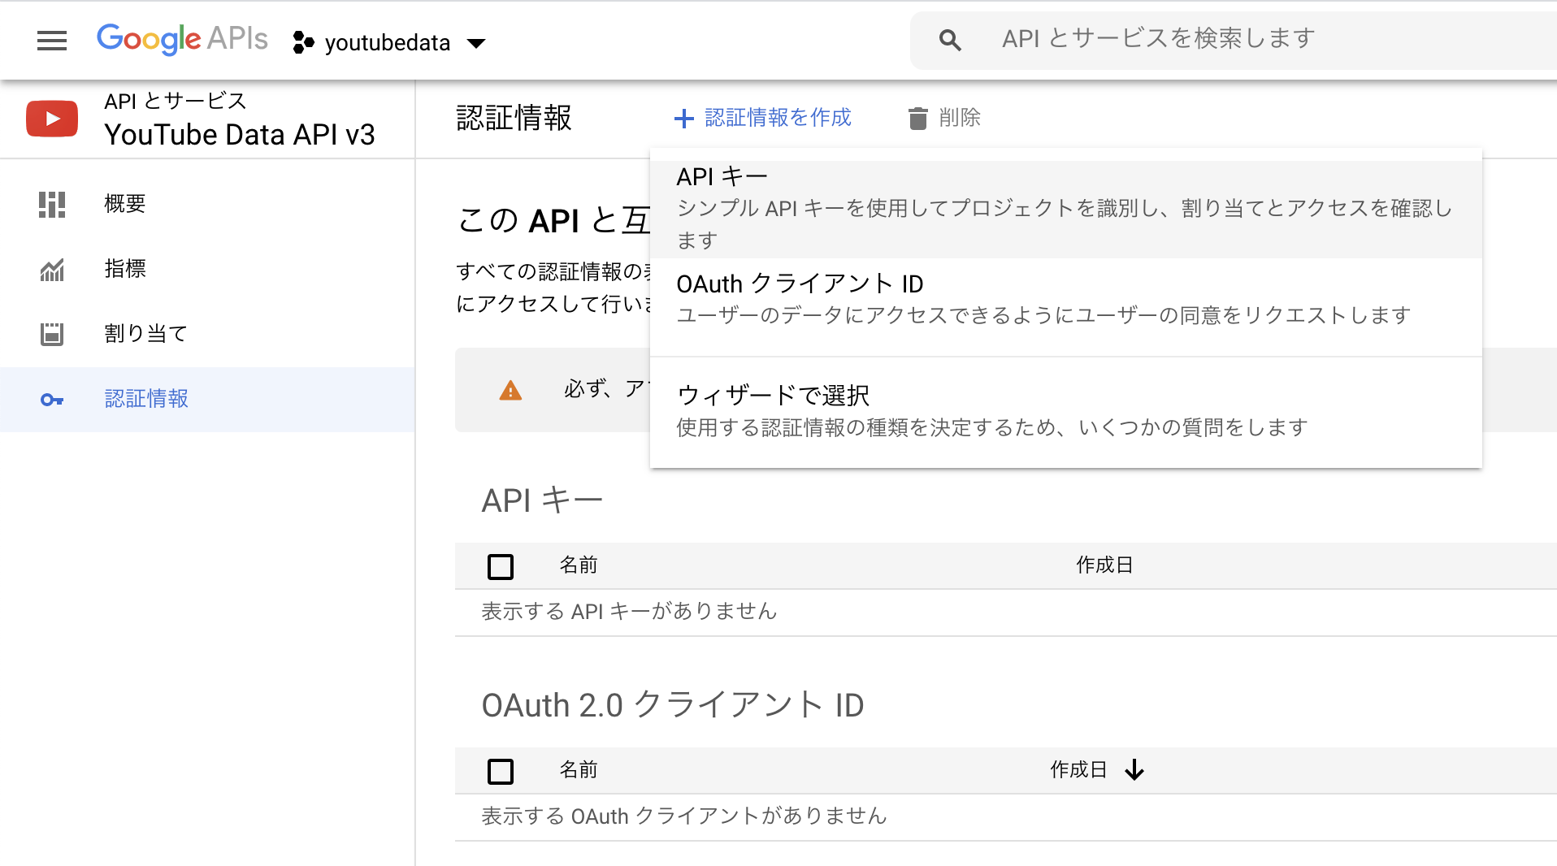Click the 削除 button label
Viewport: 1557px width, 866px height.
point(960,118)
